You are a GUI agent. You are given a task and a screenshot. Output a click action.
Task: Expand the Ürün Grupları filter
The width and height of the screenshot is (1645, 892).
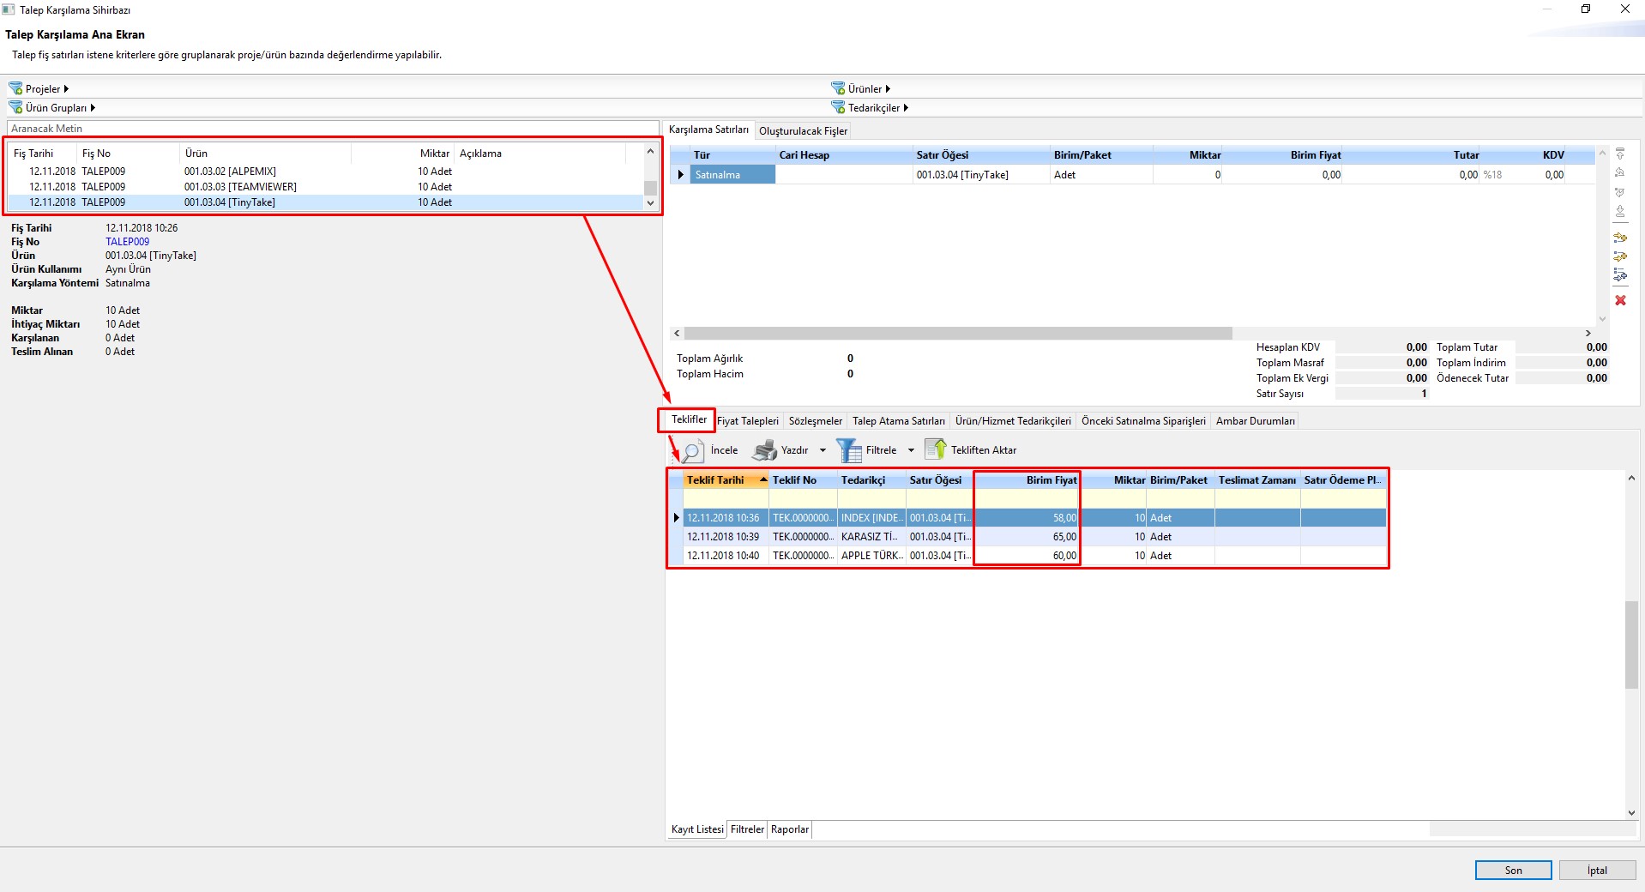pyautogui.click(x=93, y=108)
